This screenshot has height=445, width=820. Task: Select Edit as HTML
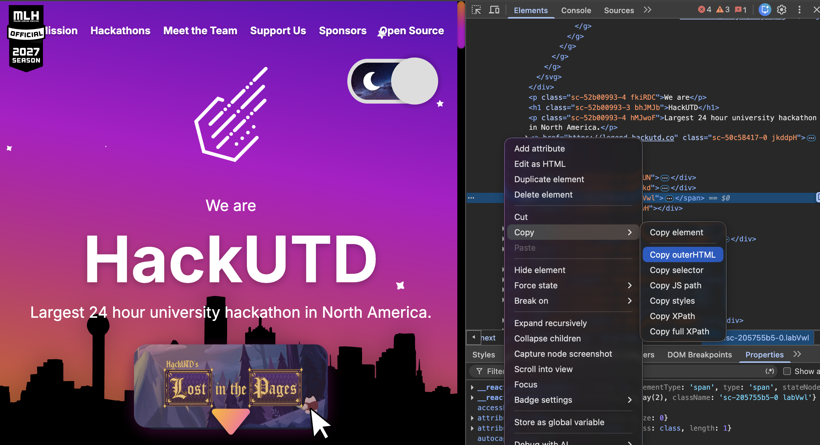click(573, 164)
